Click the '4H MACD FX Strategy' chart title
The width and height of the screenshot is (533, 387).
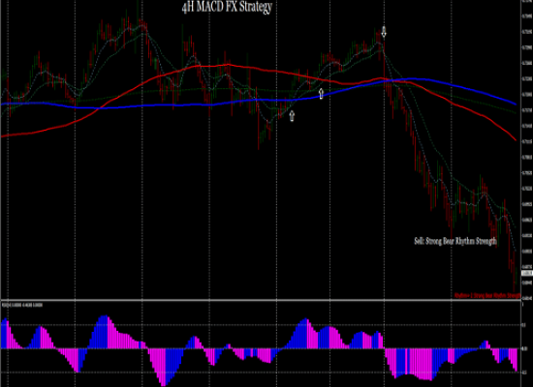click(227, 7)
